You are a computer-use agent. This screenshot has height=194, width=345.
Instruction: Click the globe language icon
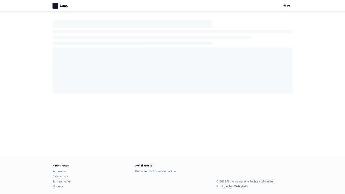pos(285,6)
